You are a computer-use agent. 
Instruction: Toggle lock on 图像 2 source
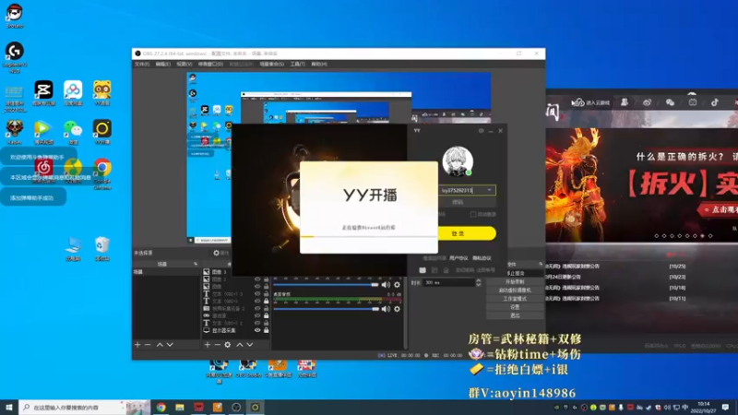click(x=266, y=279)
